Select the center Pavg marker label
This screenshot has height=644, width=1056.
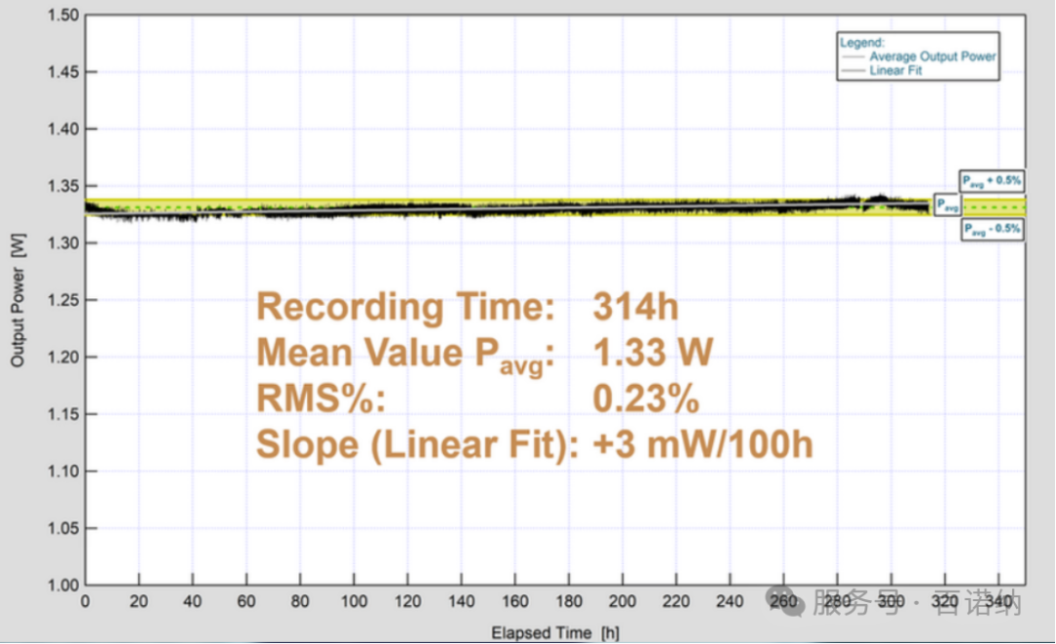[x=946, y=206]
